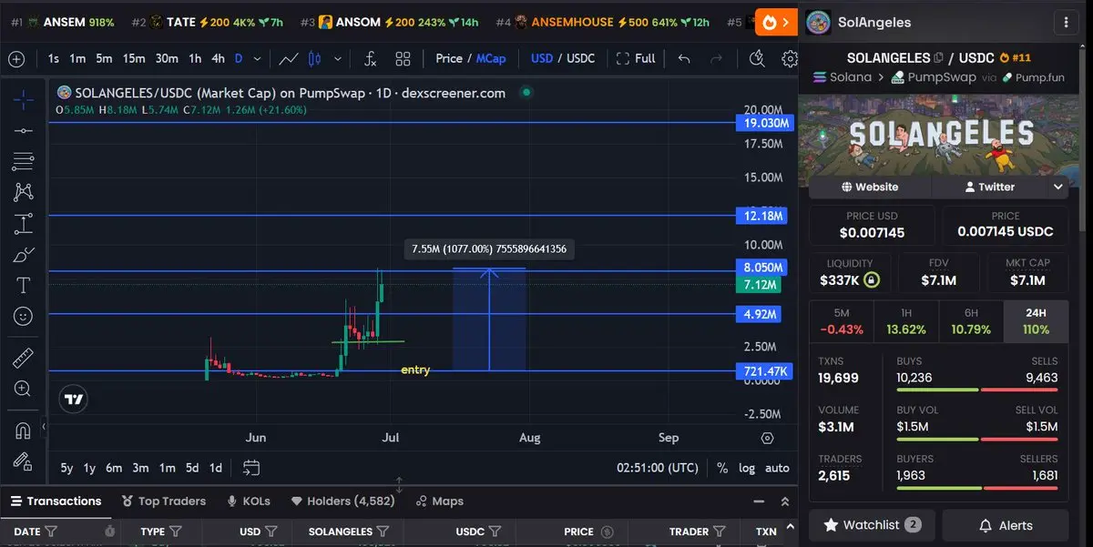This screenshot has width=1093, height=547.
Task: Expand the social links dropdown arrow
Action: [x=1057, y=187]
